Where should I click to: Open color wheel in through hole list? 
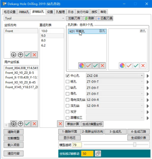click(122, 66)
